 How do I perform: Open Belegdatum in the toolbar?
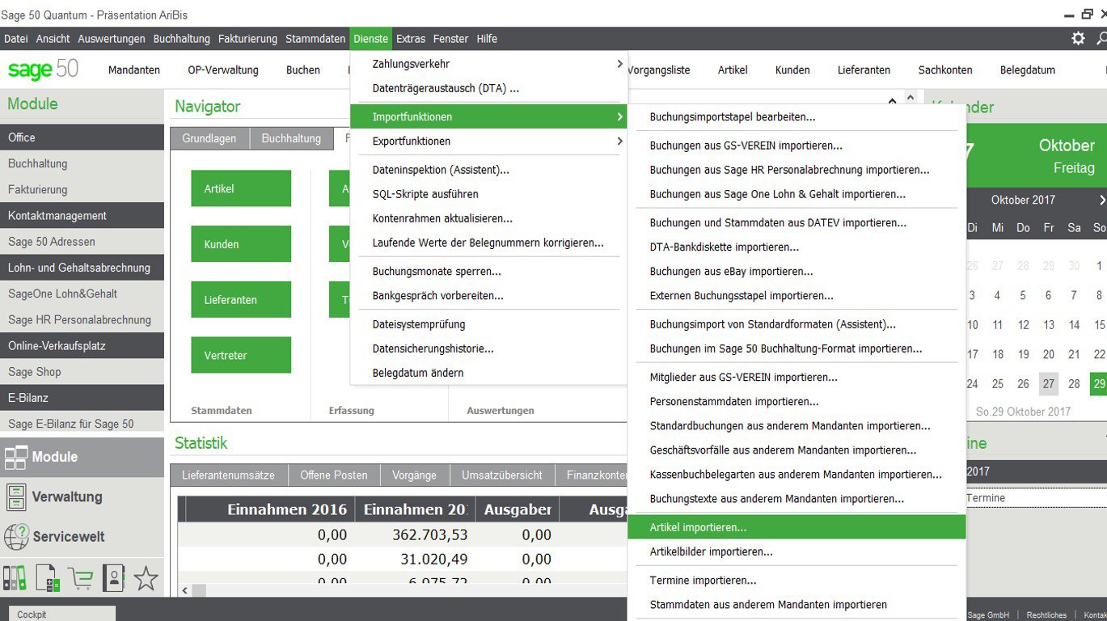tap(1028, 70)
